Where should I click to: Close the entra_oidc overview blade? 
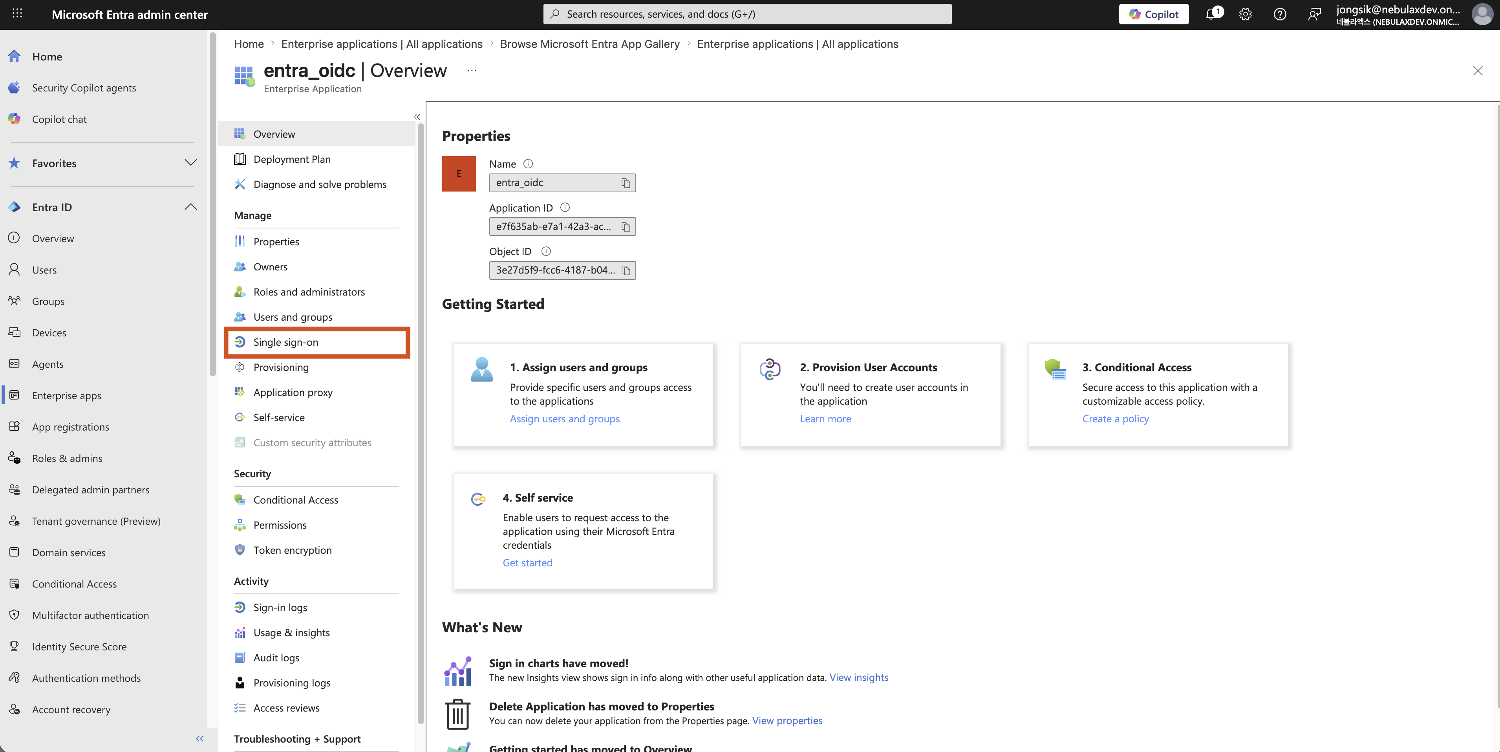1477,70
